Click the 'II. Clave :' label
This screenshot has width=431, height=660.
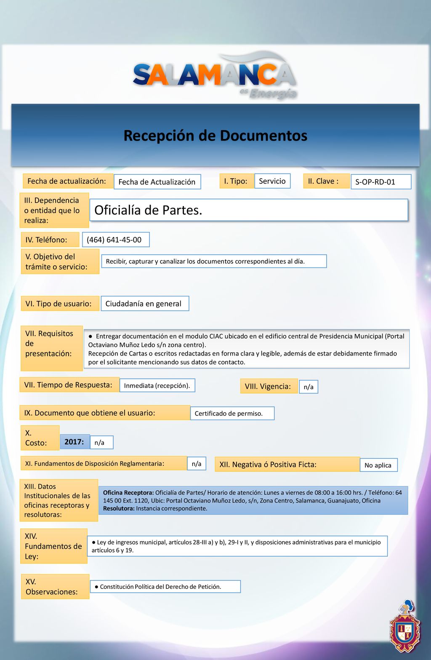click(326, 181)
